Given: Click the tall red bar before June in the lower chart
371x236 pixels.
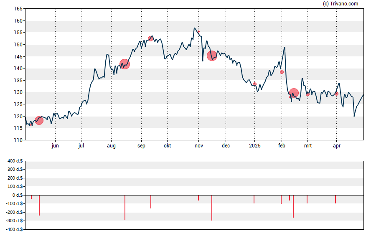Looking at the screenshot, I should coord(39,205).
